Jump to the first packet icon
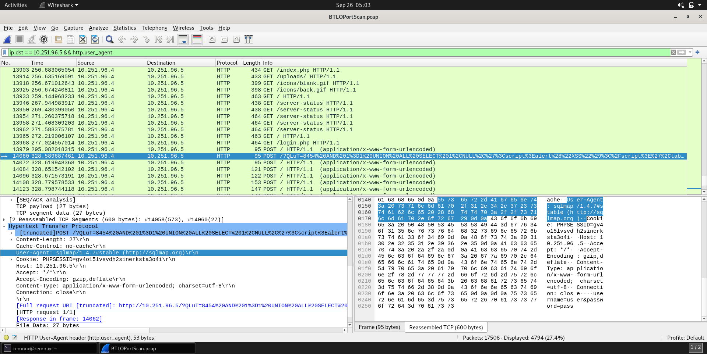The image size is (707, 354). click(158, 40)
